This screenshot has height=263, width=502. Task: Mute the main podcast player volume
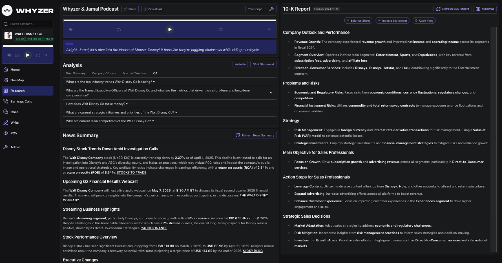[x=71, y=29]
